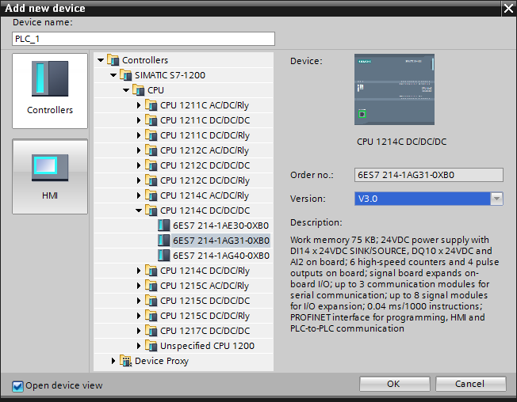Expand CPU 1217C DC/DC/DC
The height and width of the screenshot is (402, 517).
click(139, 331)
